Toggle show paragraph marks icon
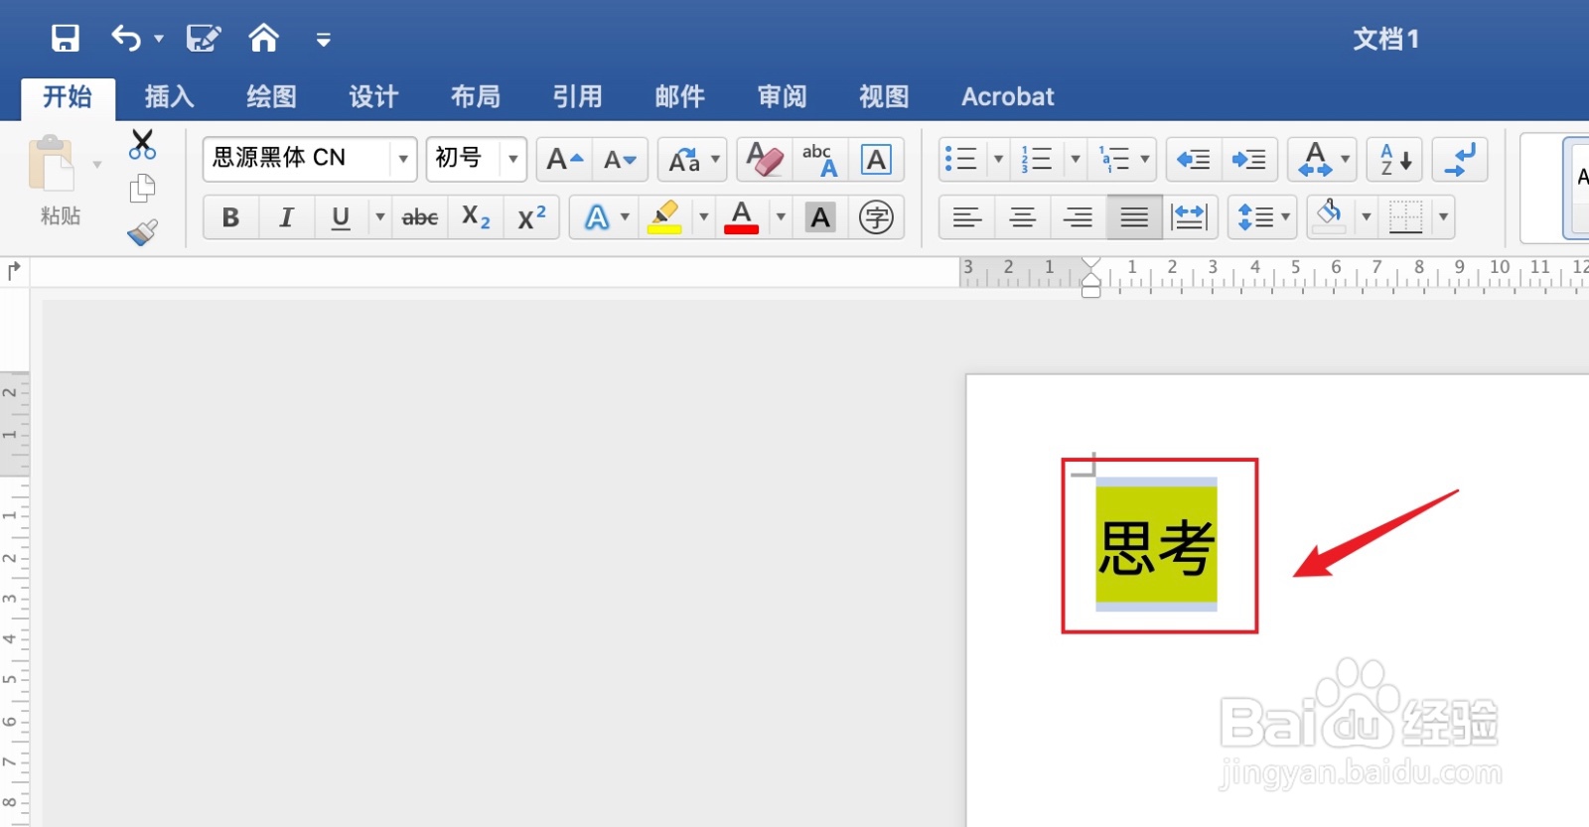 [1460, 159]
